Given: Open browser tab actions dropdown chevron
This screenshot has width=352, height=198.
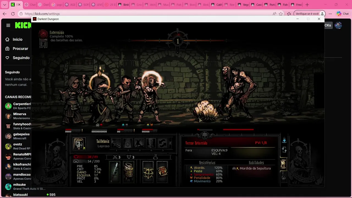Looking at the screenshot, I should coord(5,5).
